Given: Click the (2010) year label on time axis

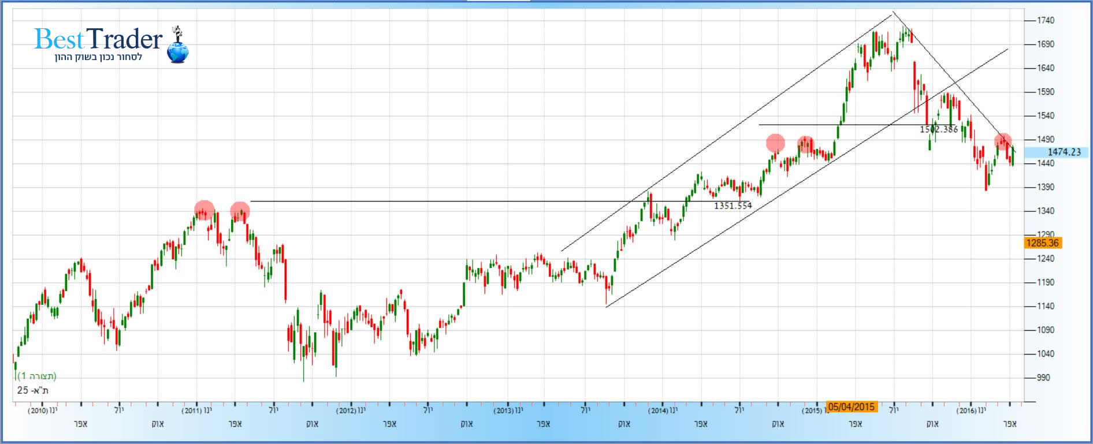Looking at the screenshot, I should [38, 411].
